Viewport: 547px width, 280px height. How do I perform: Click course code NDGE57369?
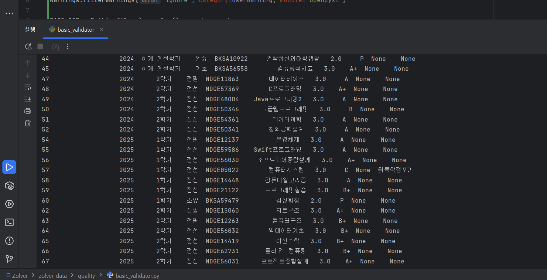[x=222, y=89]
